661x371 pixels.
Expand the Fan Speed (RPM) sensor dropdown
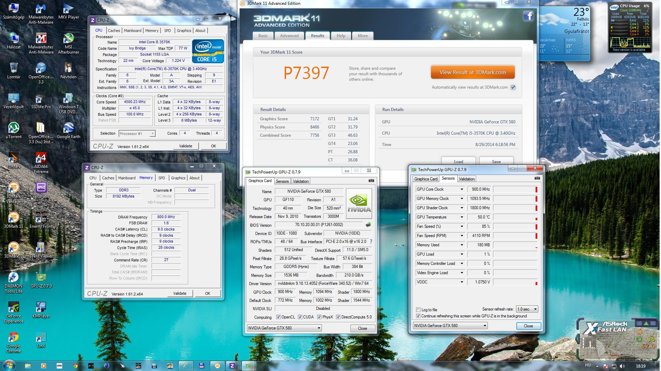(x=462, y=236)
